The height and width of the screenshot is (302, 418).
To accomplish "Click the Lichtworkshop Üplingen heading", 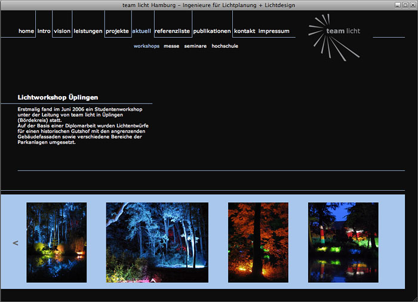I will tap(58, 97).
